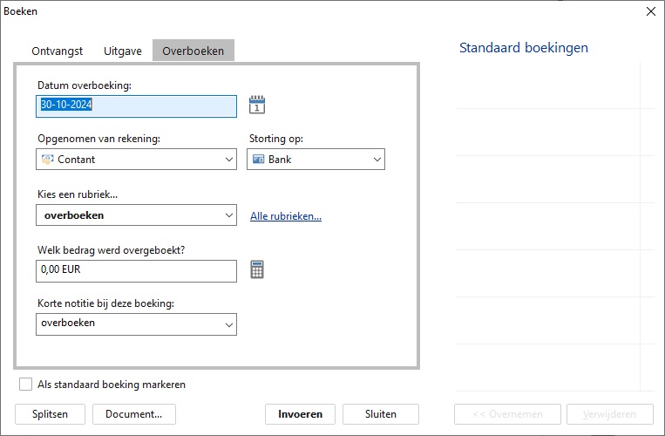Screen dimensions: 665x436
Task: Open the 'Kies een rubriek' dropdown
Action: click(229, 215)
